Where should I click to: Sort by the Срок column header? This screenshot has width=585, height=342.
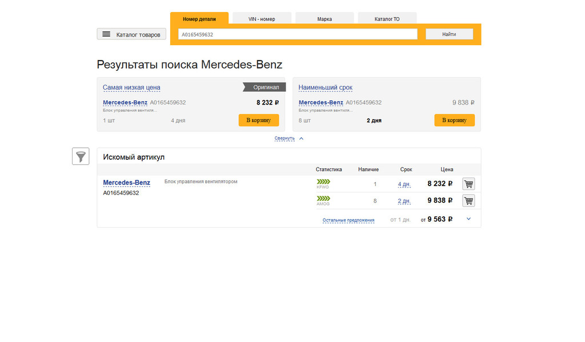[406, 170]
